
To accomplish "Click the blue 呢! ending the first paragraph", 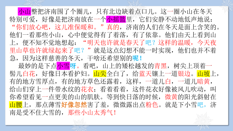I will point(137,58).
